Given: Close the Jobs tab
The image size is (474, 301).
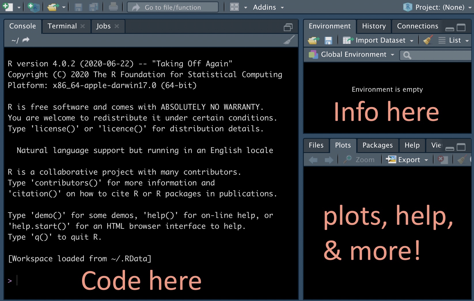Looking at the screenshot, I should click(x=117, y=26).
